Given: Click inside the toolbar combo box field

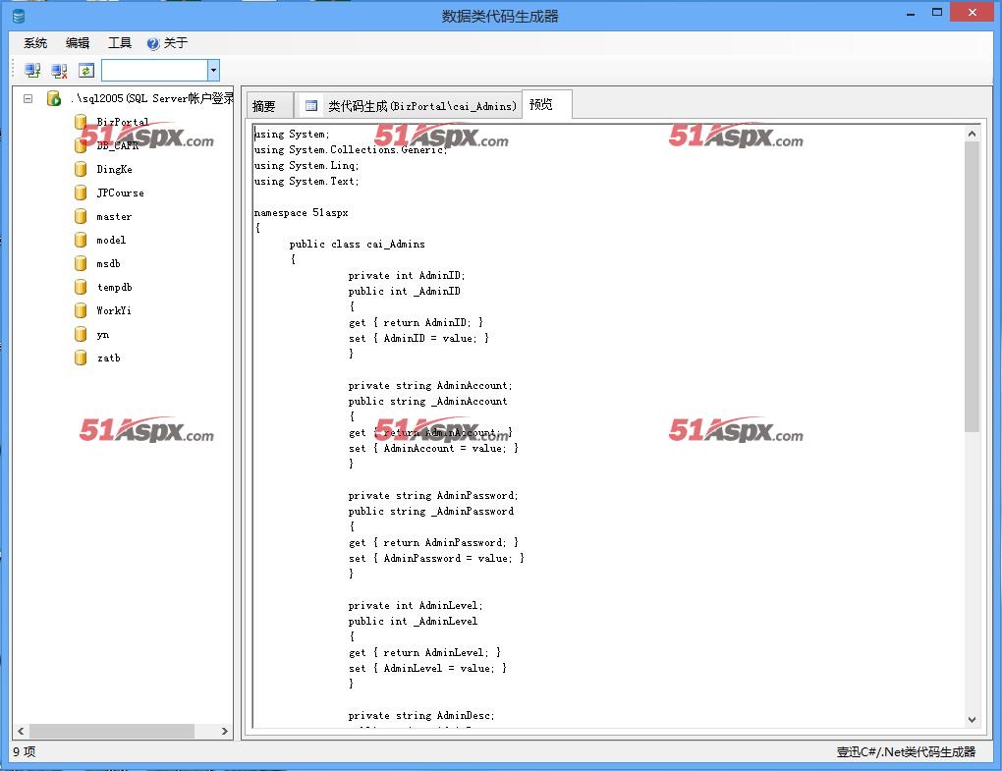Looking at the screenshot, I should coord(154,71).
